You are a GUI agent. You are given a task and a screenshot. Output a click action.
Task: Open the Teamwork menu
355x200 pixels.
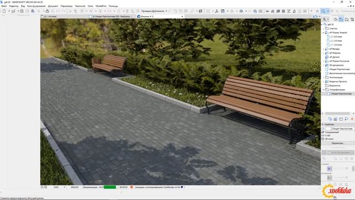tap(80, 6)
